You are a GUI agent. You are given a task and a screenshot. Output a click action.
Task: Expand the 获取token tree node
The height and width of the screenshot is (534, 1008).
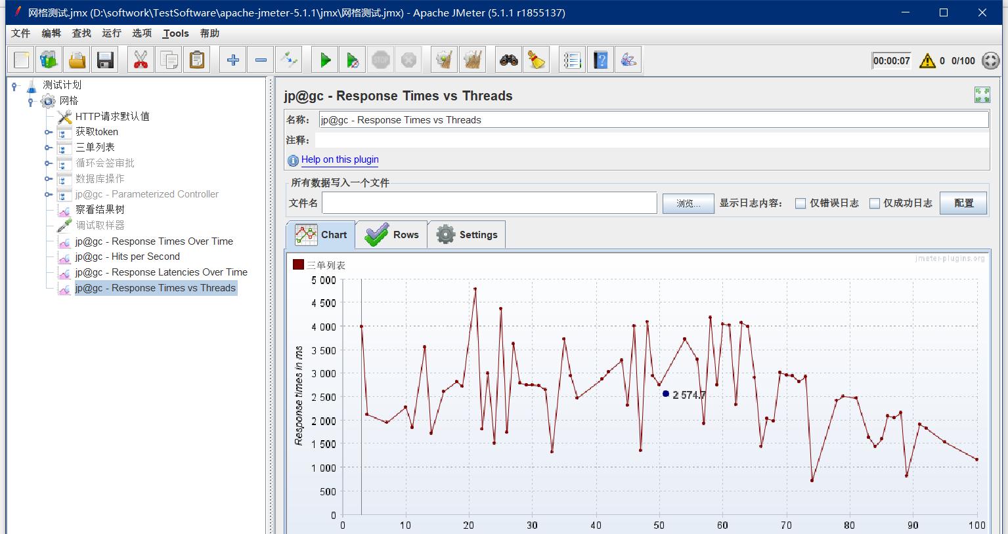(x=48, y=132)
